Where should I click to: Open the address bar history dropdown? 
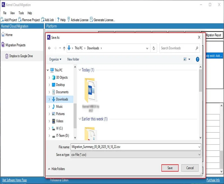147,48
